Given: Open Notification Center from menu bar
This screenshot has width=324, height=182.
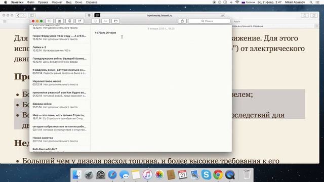Looking at the screenshot, I should click(x=317, y=2).
